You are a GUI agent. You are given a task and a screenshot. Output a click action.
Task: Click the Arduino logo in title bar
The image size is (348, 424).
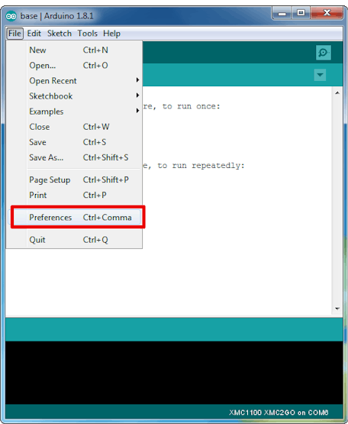point(11,16)
